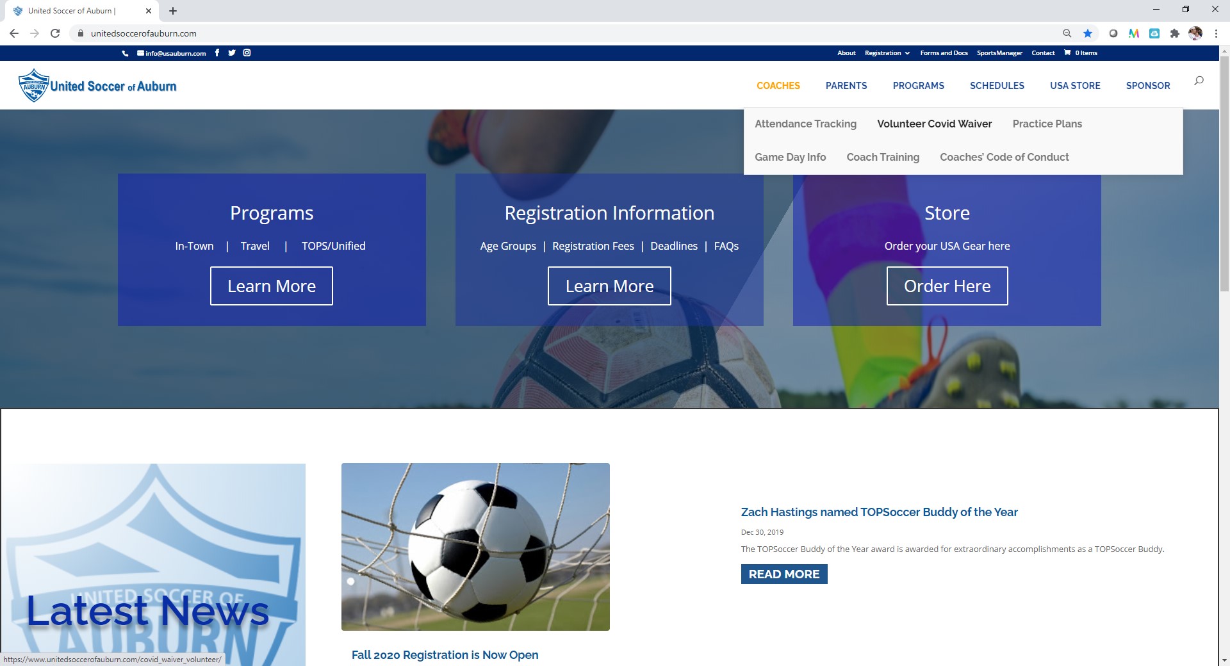Image resolution: width=1230 pixels, height=666 pixels.
Task: Open the SPONSOR menu item
Action: pyautogui.click(x=1148, y=86)
